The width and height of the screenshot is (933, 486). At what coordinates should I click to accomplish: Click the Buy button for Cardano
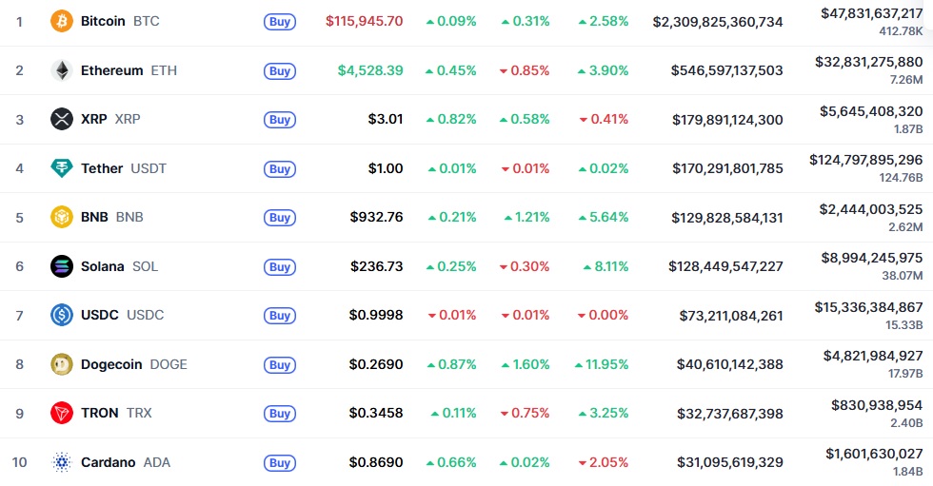pyautogui.click(x=280, y=463)
